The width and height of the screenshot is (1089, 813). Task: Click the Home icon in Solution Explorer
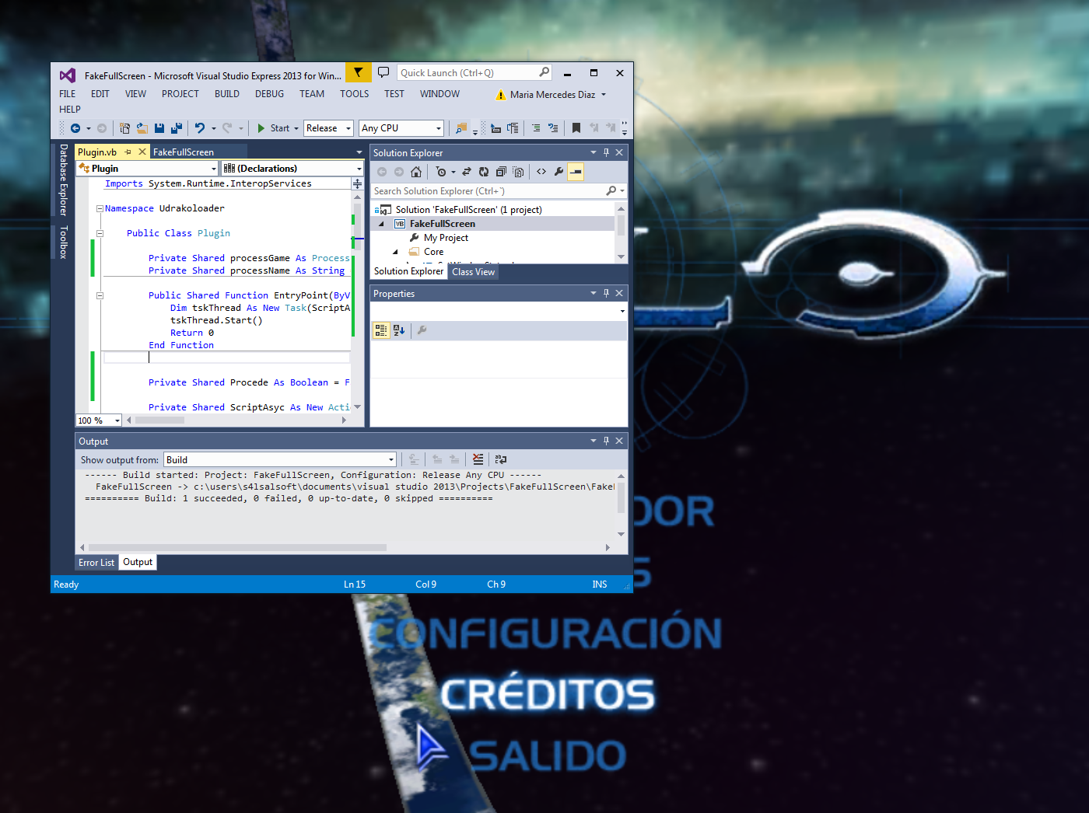click(416, 172)
